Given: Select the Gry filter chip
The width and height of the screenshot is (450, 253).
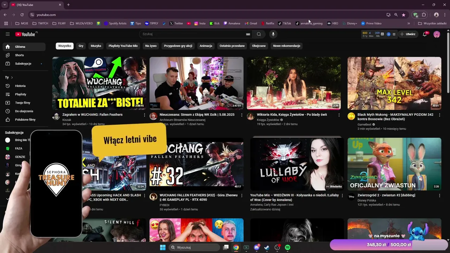Looking at the screenshot, I should tap(81, 46).
